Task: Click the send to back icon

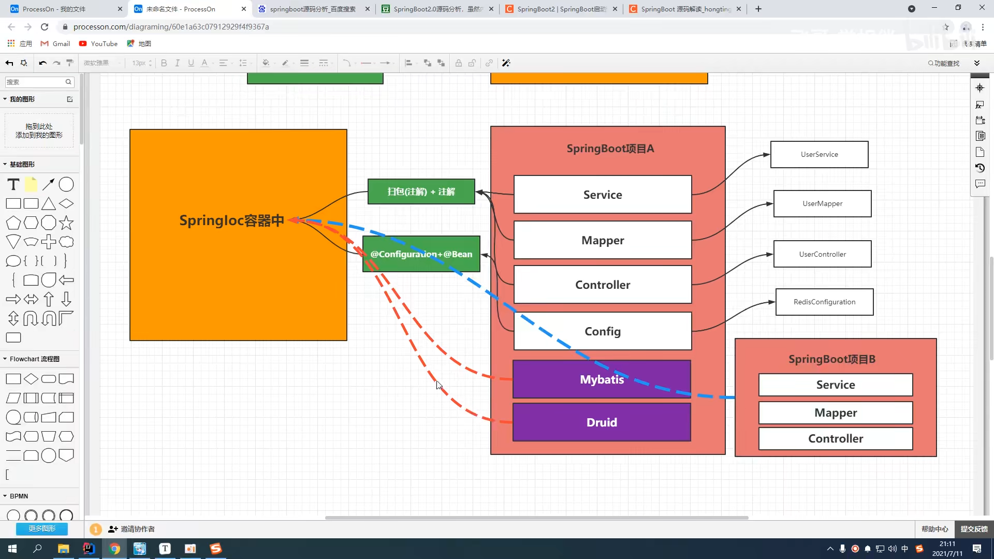Action: tap(441, 63)
